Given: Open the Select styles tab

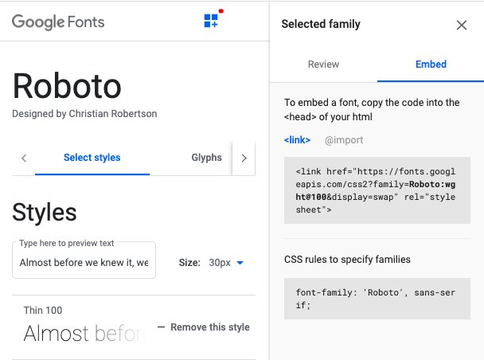Looking at the screenshot, I should 92,158.
